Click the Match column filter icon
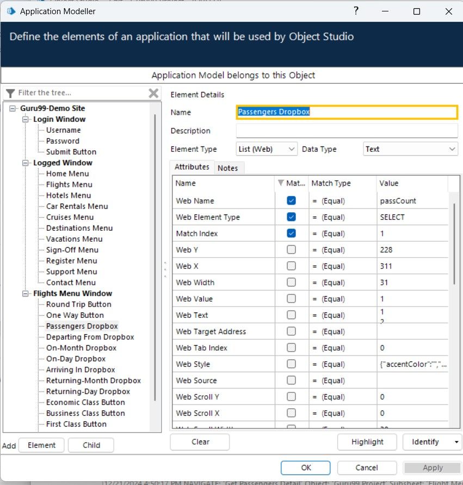This screenshot has height=485, width=463. [x=281, y=183]
